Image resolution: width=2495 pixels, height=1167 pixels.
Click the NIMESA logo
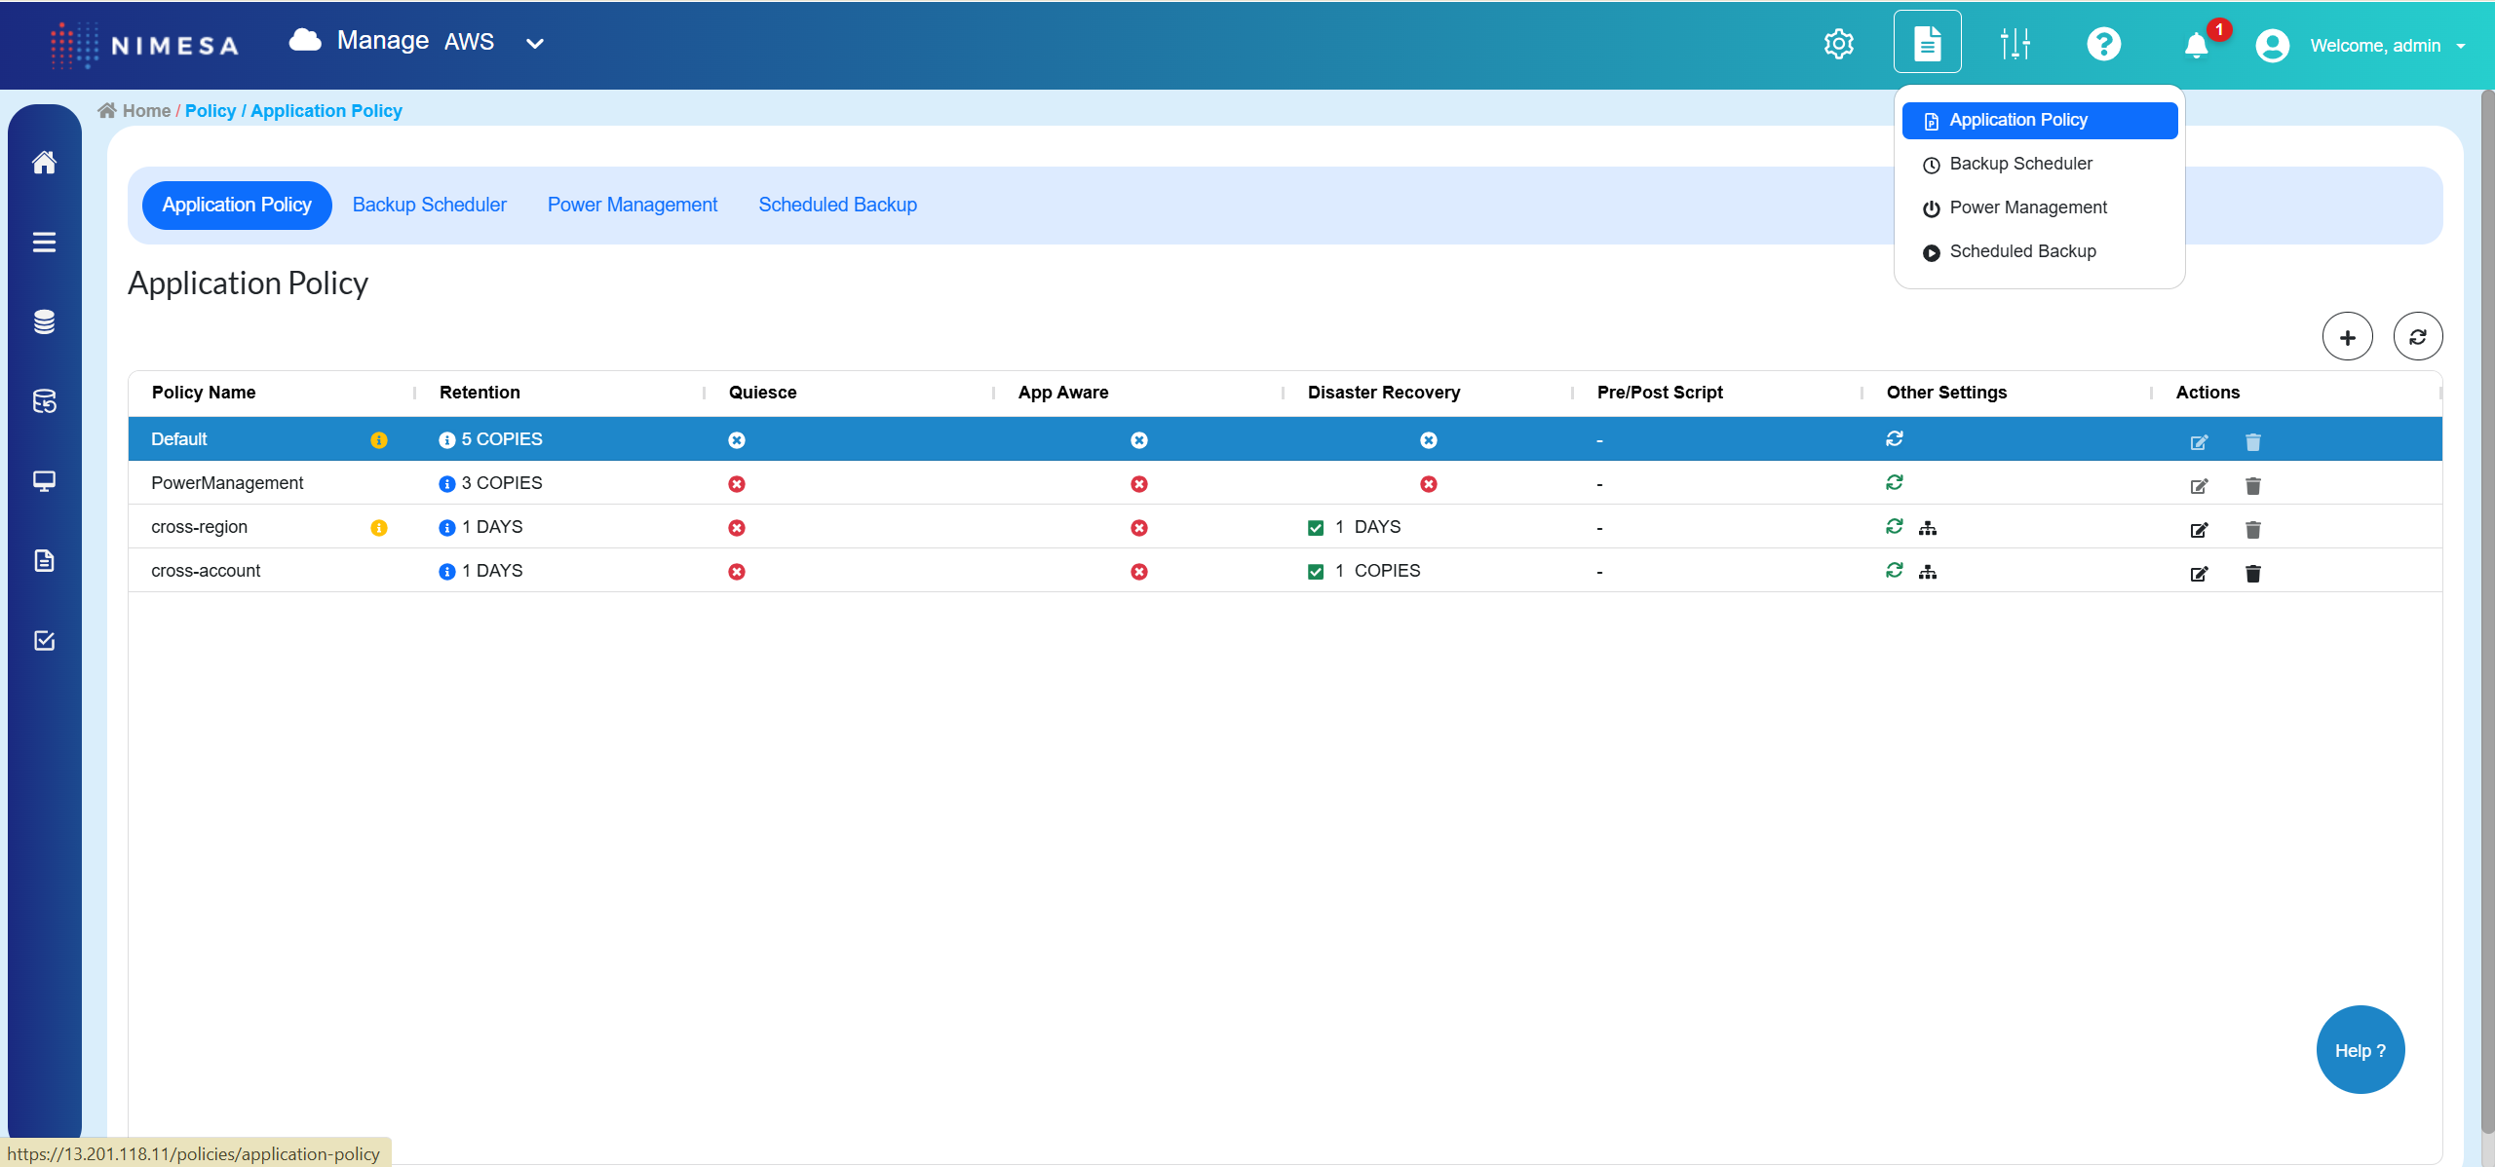pyautogui.click(x=145, y=45)
